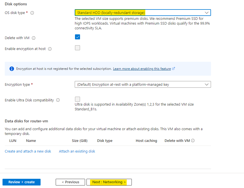The height and width of the screenshot is (188, 244).
Task: Click info icon beside OS disk type
Action: tap(32, 13)
